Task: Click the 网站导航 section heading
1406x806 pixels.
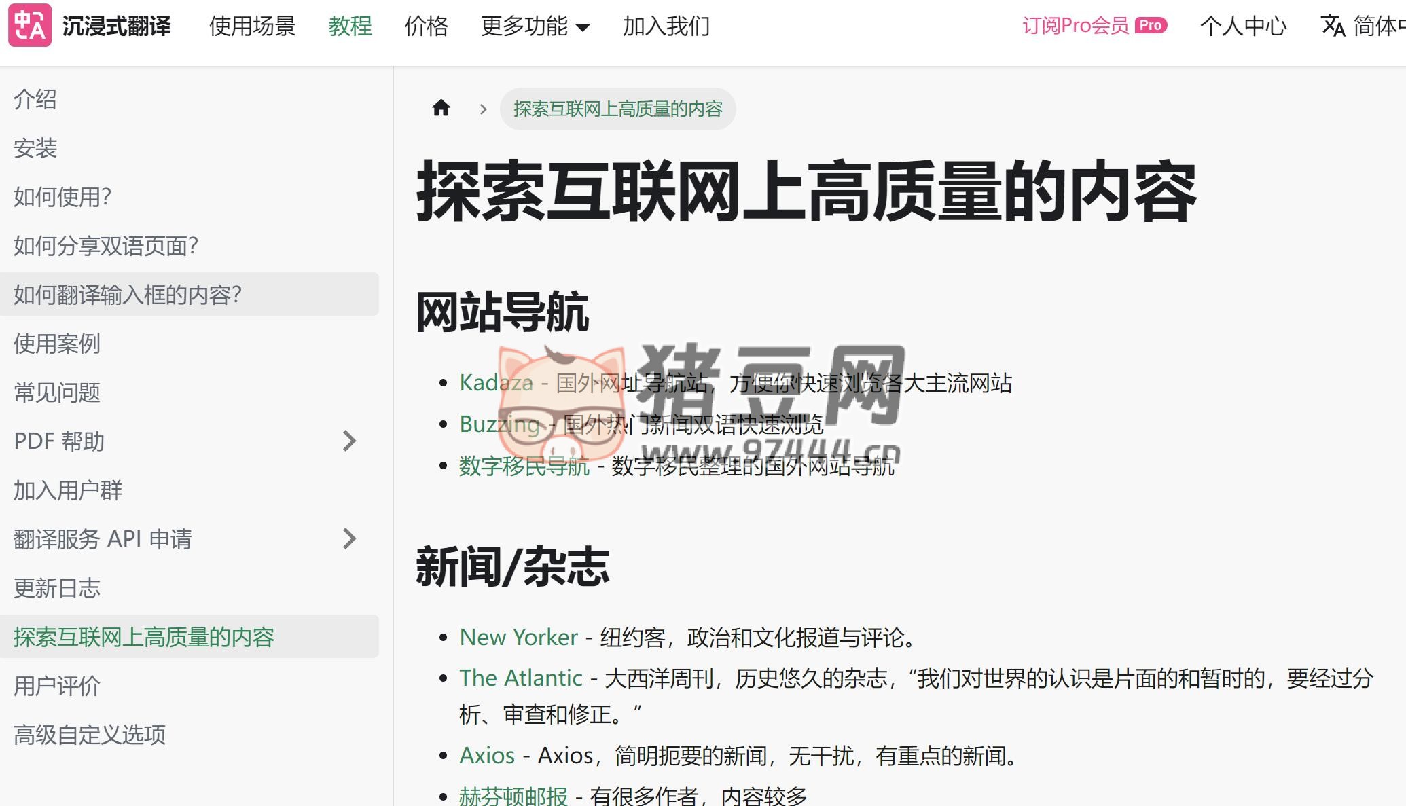Action: pyautogui.click(x=503, y=312)
